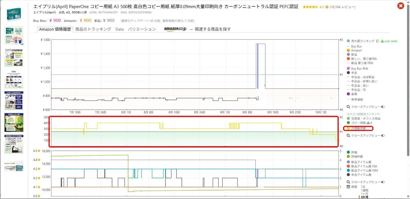Toggle 売れ筋ランキング series dot
The image size is (410, 199).
[x=348, y=41]
